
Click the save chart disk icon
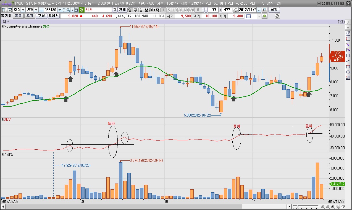(x=264, y=10)
